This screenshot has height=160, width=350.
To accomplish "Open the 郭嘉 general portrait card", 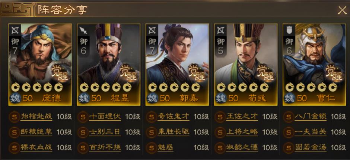I will [177, 64].
